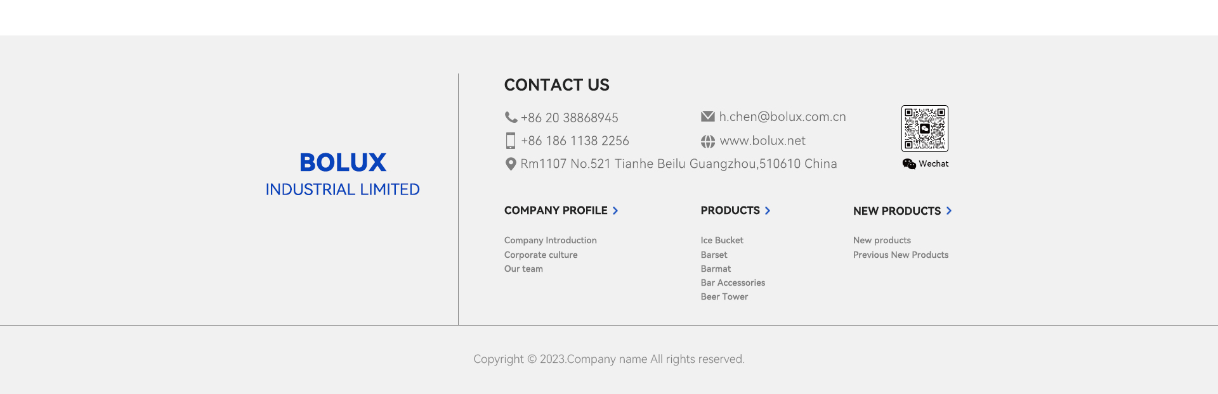Viewport: 1218px width, 394px height.
Task: Click the BOLUX Industrial Limited logo
Action: point(343,174)
